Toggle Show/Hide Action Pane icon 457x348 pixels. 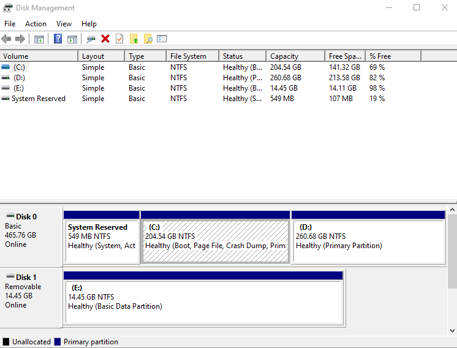click(72, 39)
